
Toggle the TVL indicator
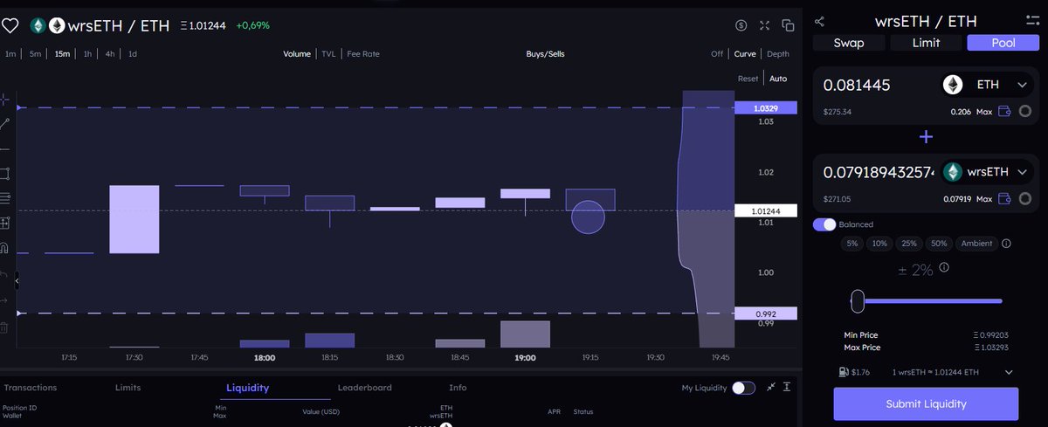click(x=328, y=54)
